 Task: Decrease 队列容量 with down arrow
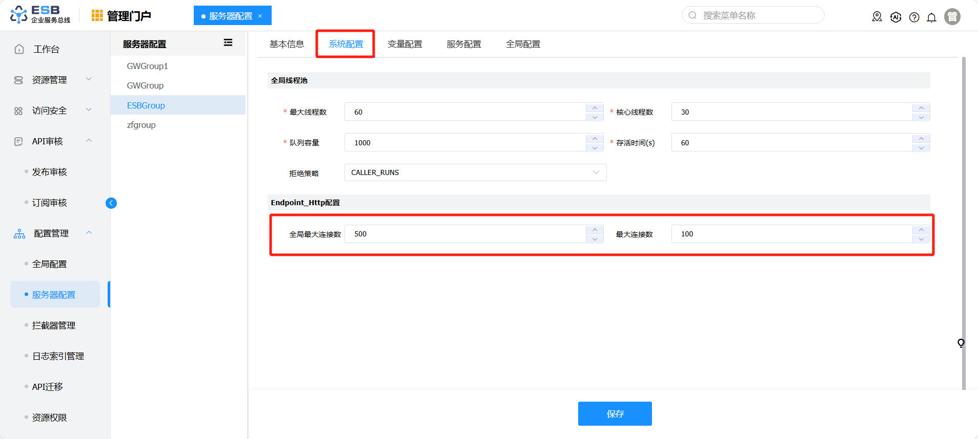point(595,148)
